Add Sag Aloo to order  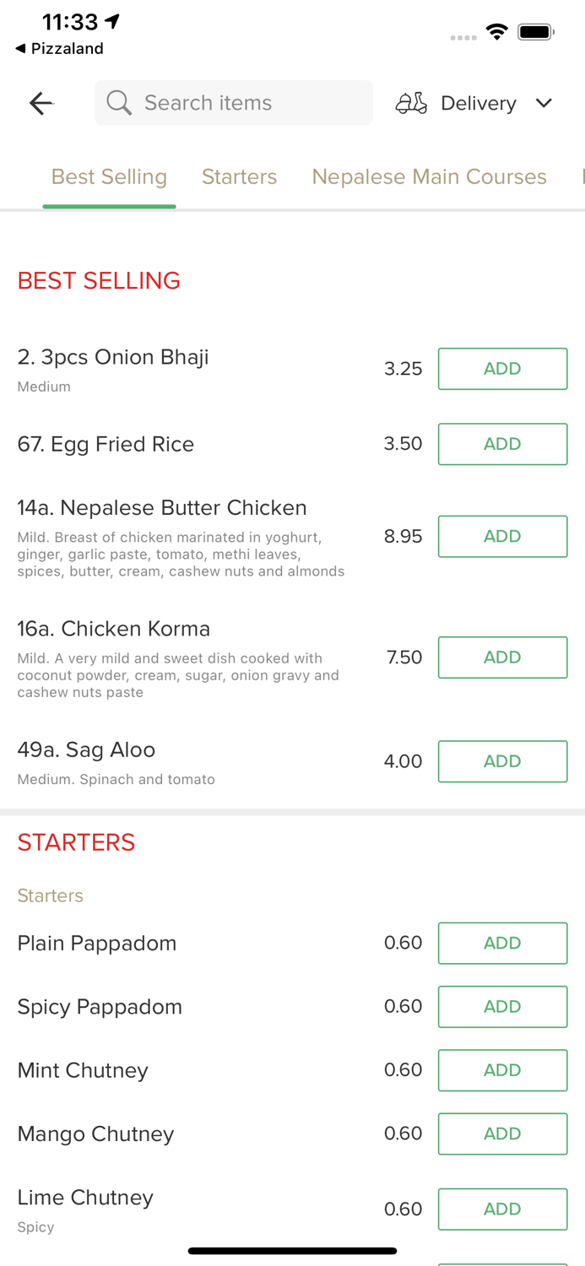pyautogui.click(x=502, y=761)
